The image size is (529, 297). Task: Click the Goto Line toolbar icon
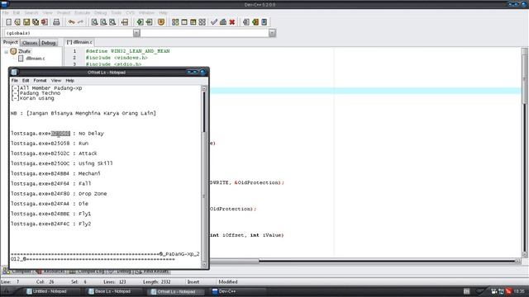(x=125, y=22)
